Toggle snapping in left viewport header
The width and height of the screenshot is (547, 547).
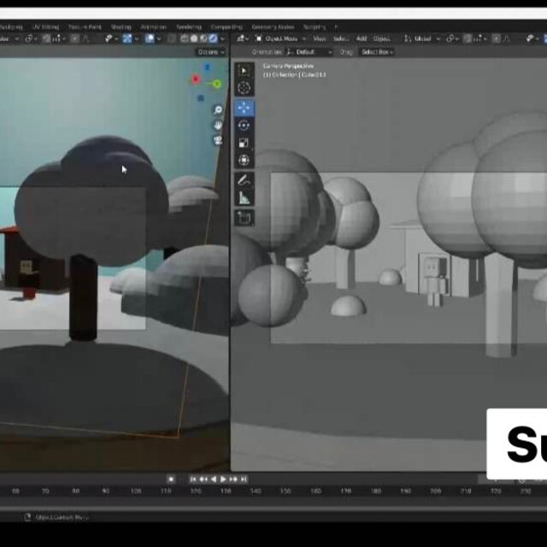coord(46,38)
